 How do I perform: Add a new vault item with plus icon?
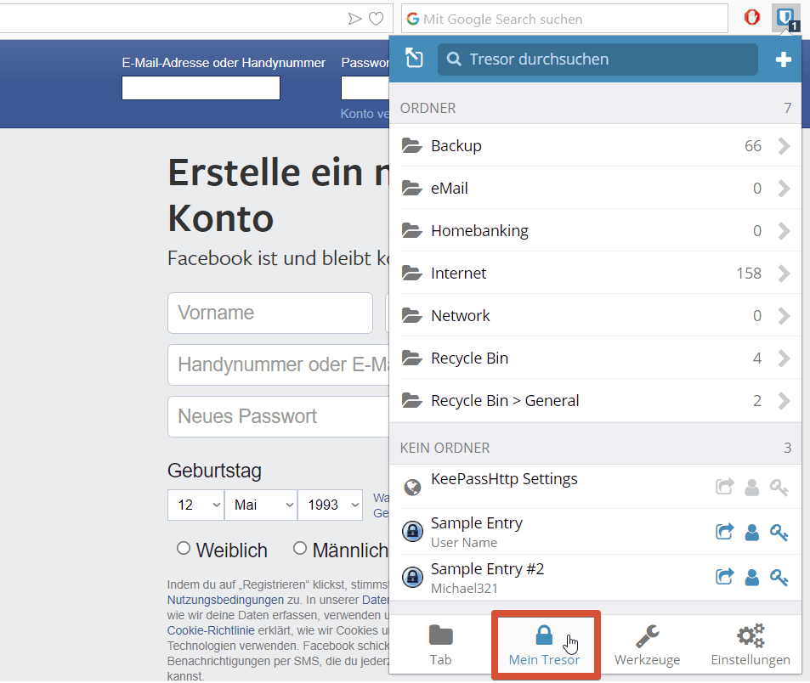click(x=783, y=59)
